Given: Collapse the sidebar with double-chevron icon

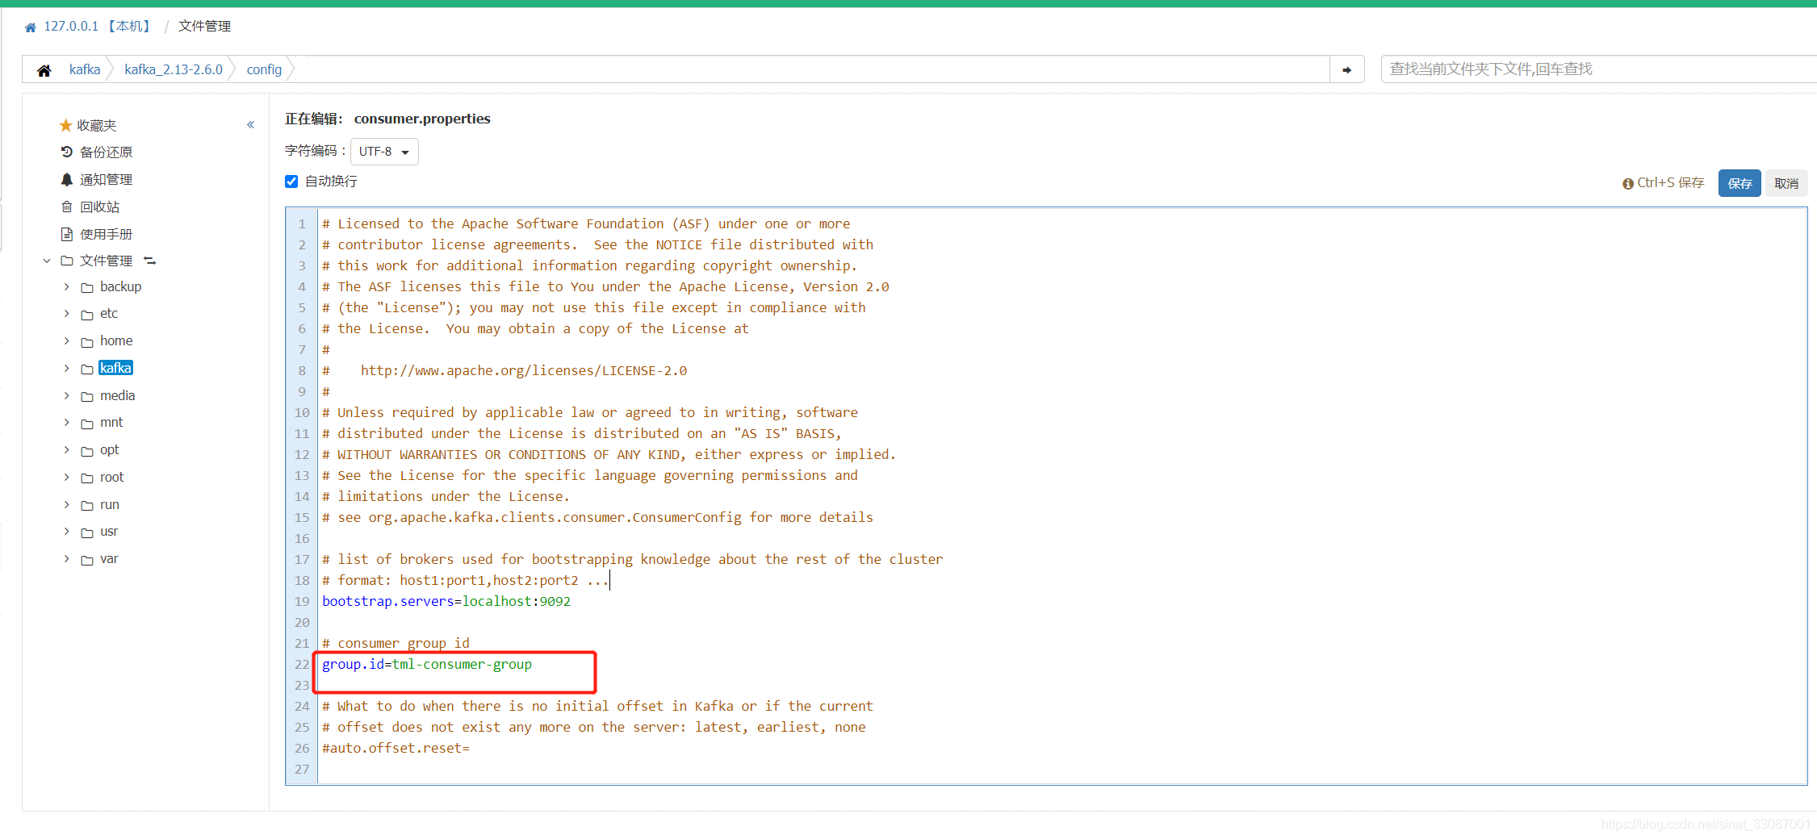Looking at the screenshot, I should pyautogui.click(x=250, y=124).
